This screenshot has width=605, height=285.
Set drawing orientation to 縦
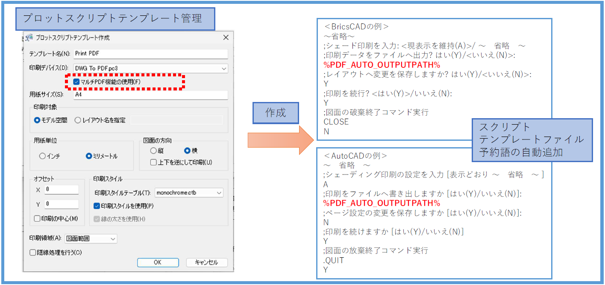click(153, 151)
